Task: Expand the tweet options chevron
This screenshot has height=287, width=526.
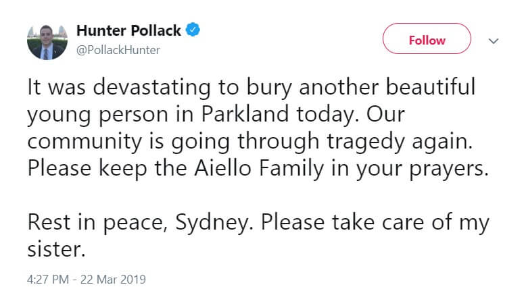Action: coord(493,41)
